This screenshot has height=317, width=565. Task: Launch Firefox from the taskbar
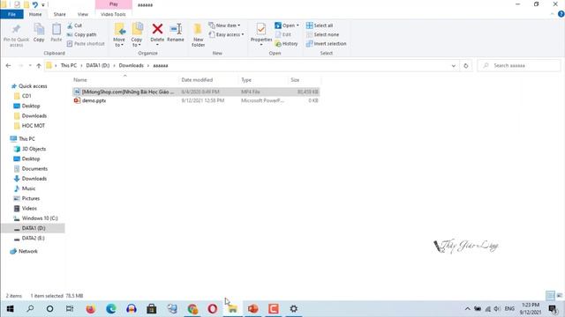(91, 309)
